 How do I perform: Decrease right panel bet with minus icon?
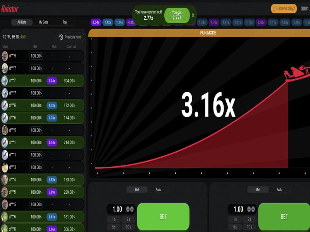point(249,209)
